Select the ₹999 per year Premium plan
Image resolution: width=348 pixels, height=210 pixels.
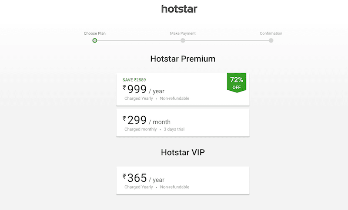(183, 89)
